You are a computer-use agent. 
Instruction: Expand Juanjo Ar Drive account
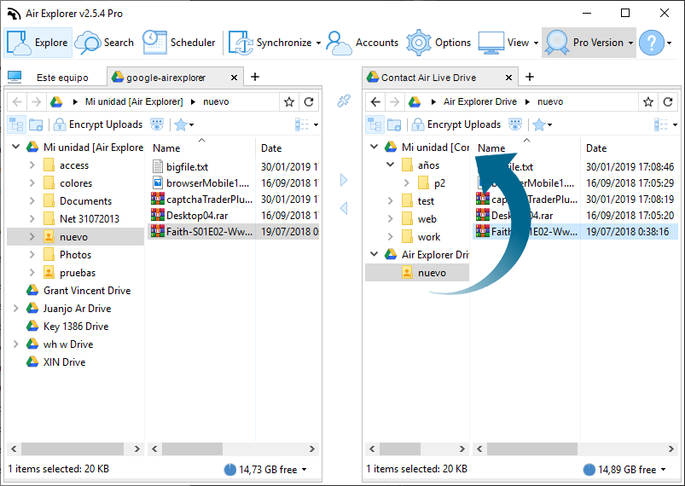click(x=15, y=309)
